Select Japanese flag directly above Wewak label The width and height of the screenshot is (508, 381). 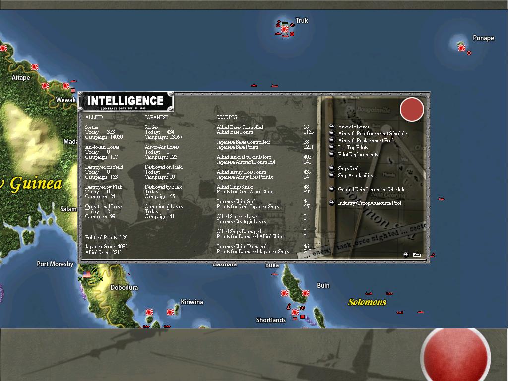point(66,86)
